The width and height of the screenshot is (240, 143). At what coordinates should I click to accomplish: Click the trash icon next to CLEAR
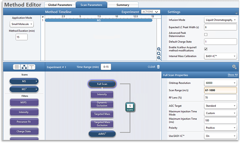[158, 67]
